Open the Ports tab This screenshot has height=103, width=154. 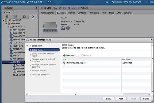(x=104, y=13)
